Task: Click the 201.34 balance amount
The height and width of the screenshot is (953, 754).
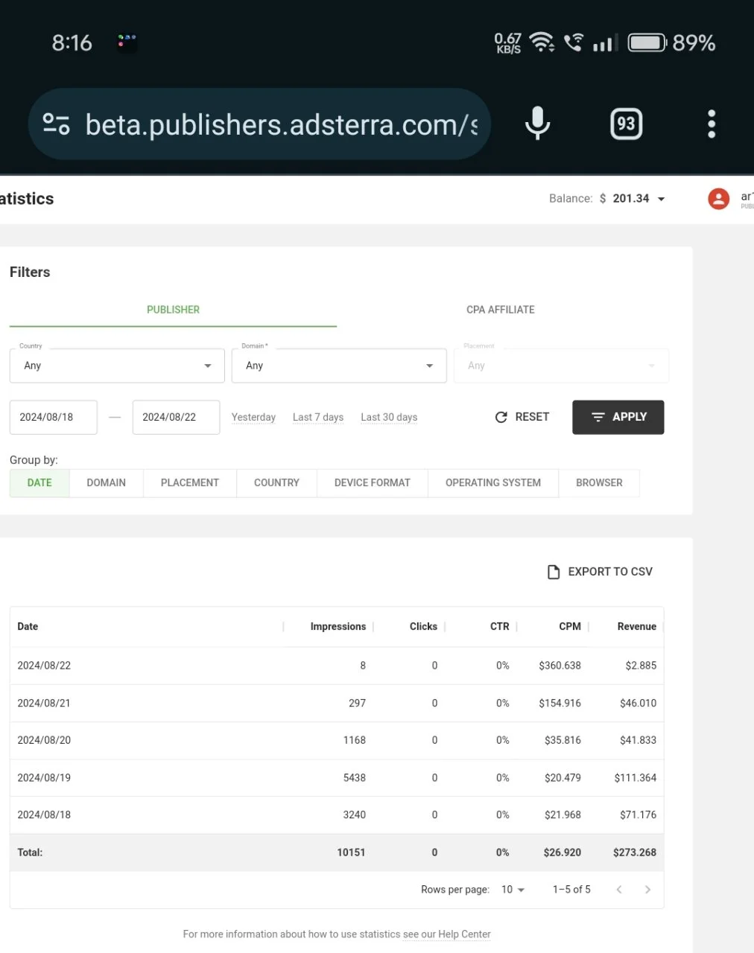Action: click(631, 198)
